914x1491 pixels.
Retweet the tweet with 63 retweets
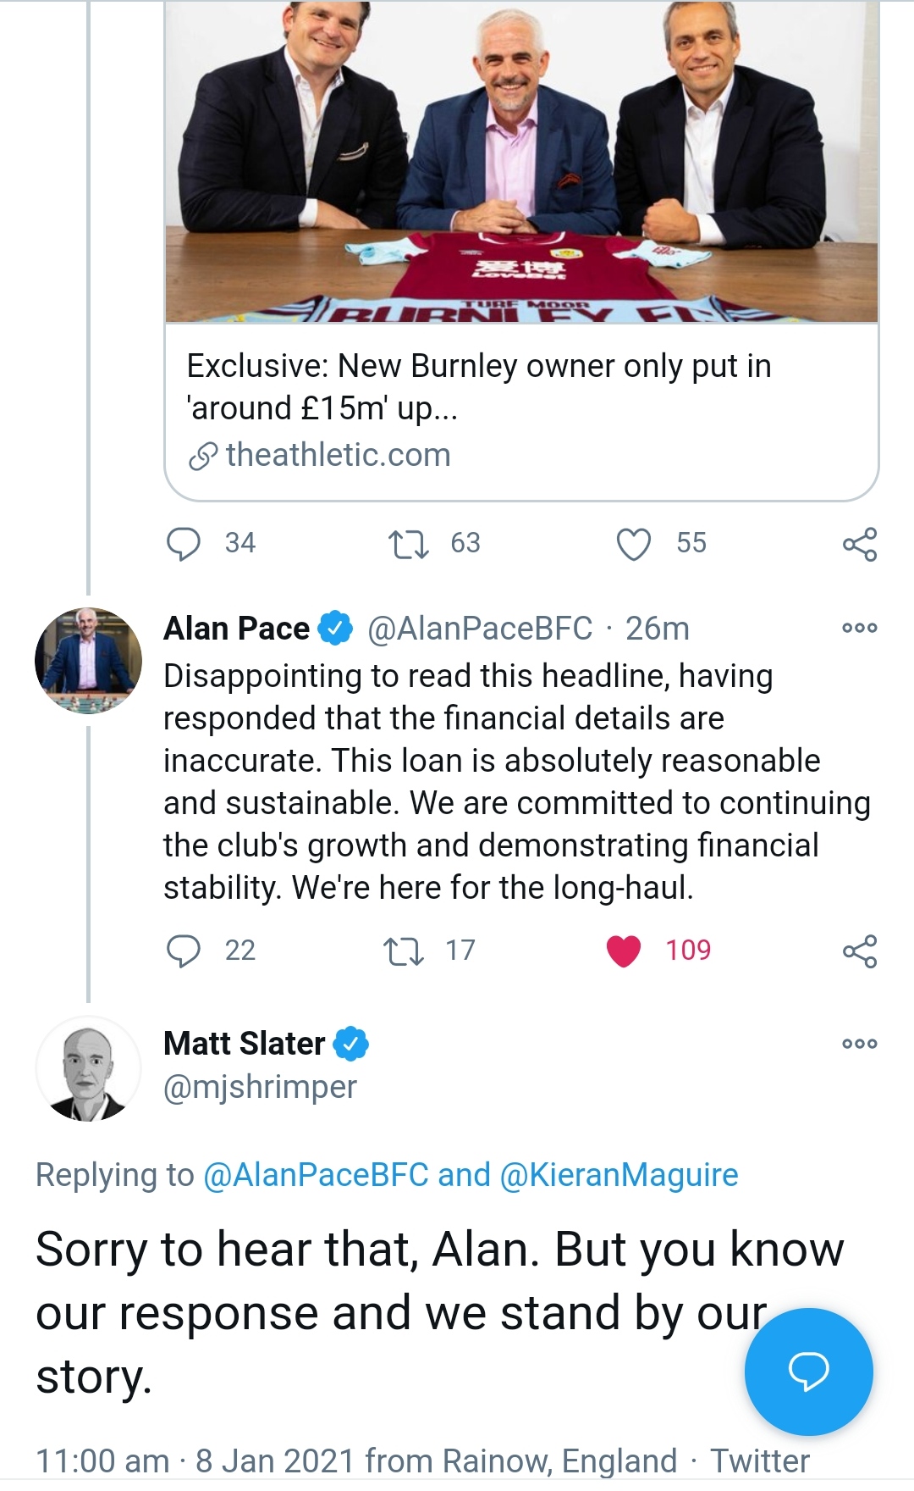[x=408, y=544]
